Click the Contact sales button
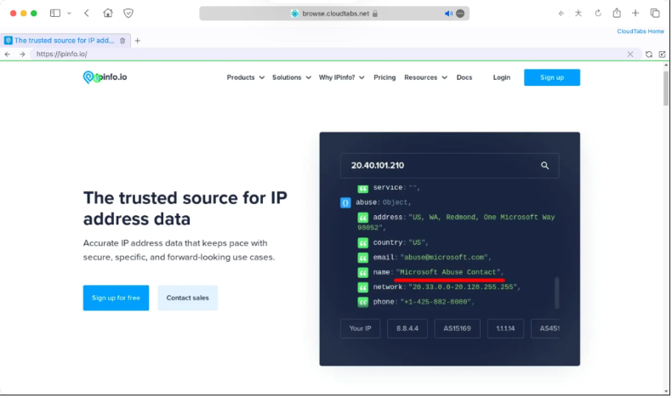672x398 pixels. pyautogui.click(x=187, y=298)
